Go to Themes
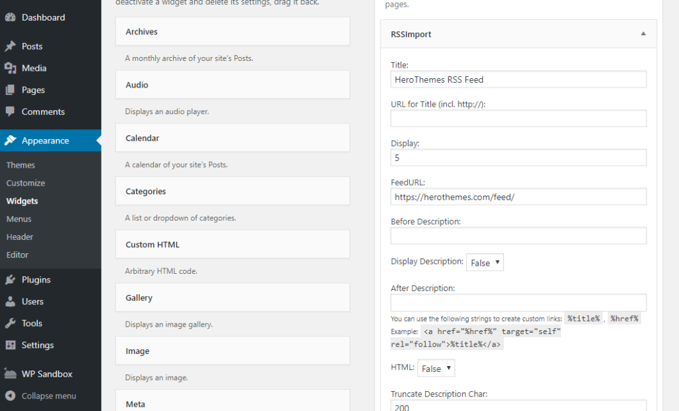 21,164
